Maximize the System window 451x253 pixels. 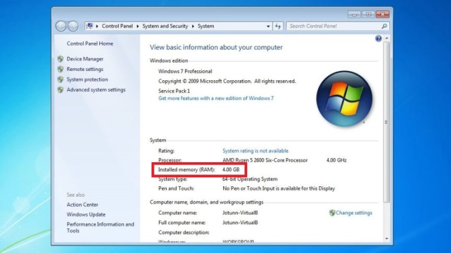tap(368, 14)
